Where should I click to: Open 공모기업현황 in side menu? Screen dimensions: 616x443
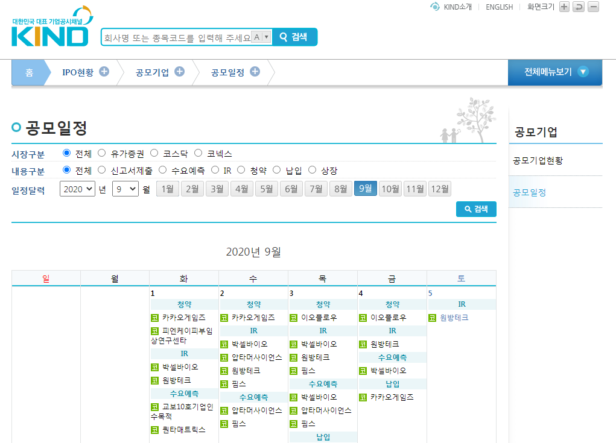coord(538,160)
